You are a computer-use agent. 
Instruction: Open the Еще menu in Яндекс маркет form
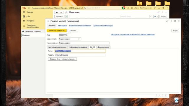pyautogui.click(x=175, y=31)
